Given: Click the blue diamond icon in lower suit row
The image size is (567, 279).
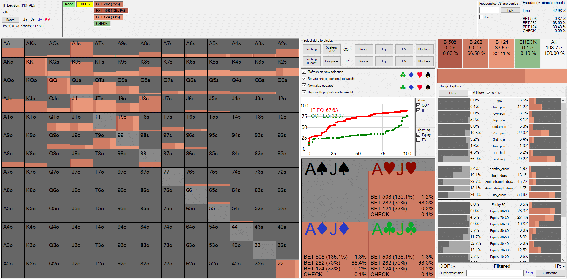Looking at the screenshot, I should [411, 87].
